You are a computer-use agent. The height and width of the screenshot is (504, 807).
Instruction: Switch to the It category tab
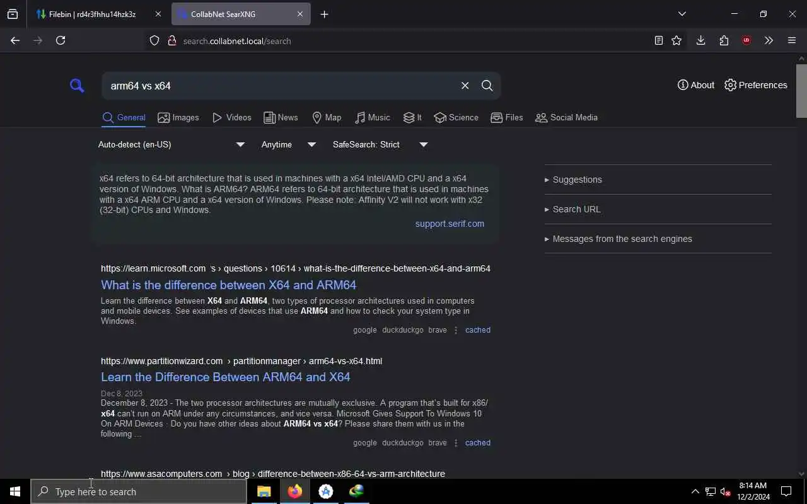pos(412,118)
